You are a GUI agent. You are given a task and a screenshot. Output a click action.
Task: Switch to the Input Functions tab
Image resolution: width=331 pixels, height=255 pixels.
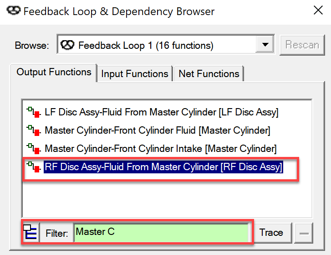coord(134,73)
